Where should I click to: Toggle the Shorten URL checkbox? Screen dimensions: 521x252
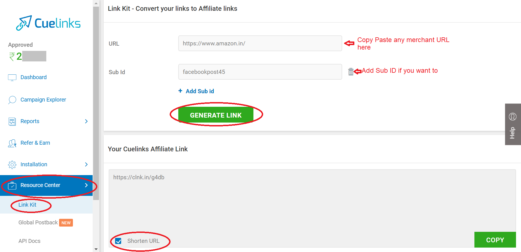point(119,241)
